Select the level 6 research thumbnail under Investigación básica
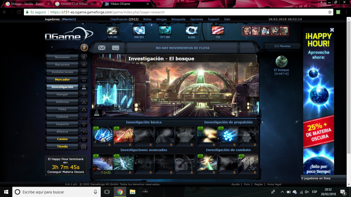This screenshot has width=351, height=197. tap(103, 136)
